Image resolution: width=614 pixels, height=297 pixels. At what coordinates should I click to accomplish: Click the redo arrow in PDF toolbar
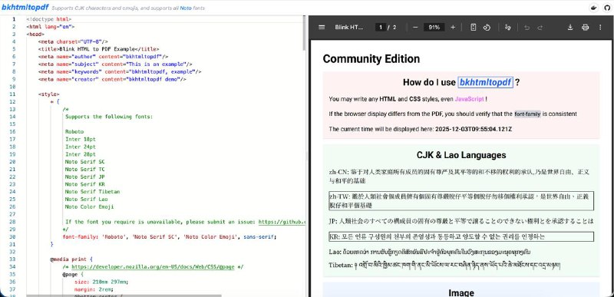(540, 28)
